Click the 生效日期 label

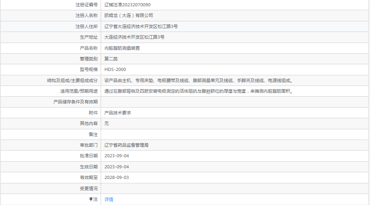(x=89, y=167)
